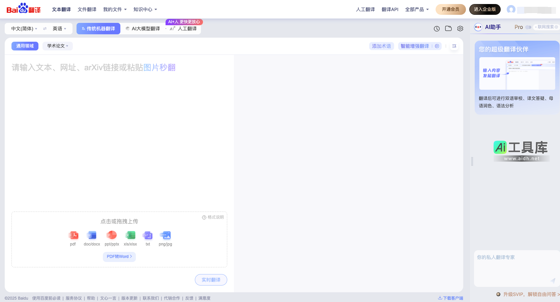Open translation history clock icon
Screen dimensions: 560x302
click(x=437, y=29)
